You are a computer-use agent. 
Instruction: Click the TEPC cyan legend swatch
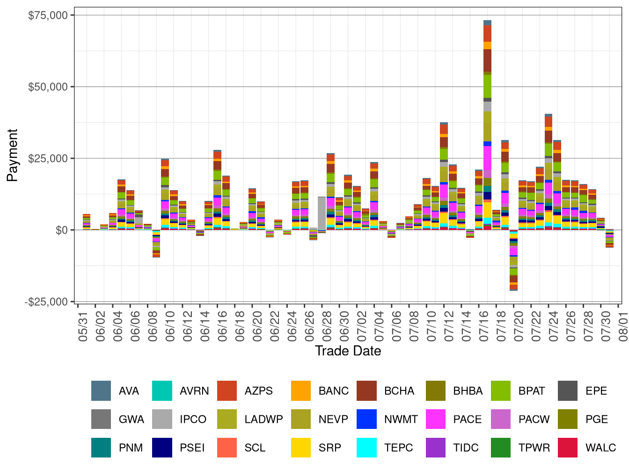(366, 448)
